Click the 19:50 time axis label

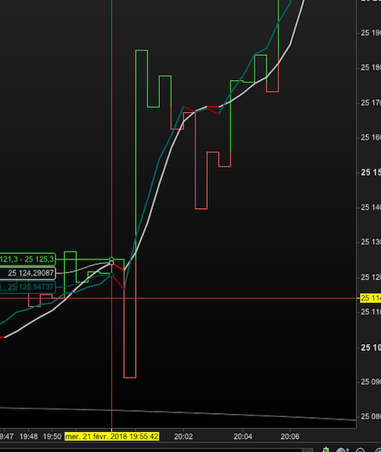click(52, 436)
